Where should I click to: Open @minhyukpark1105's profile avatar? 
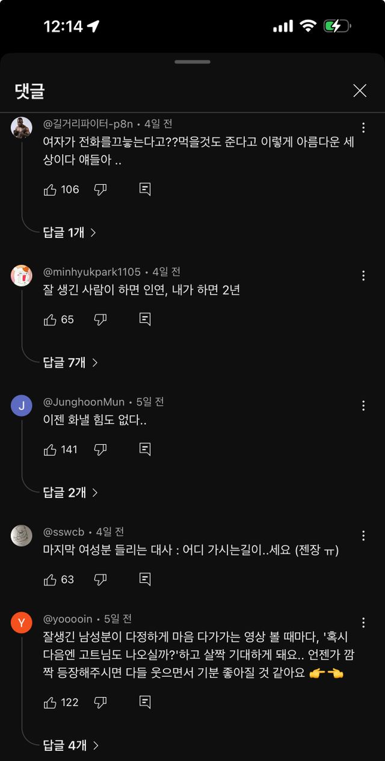coord(22,276)
